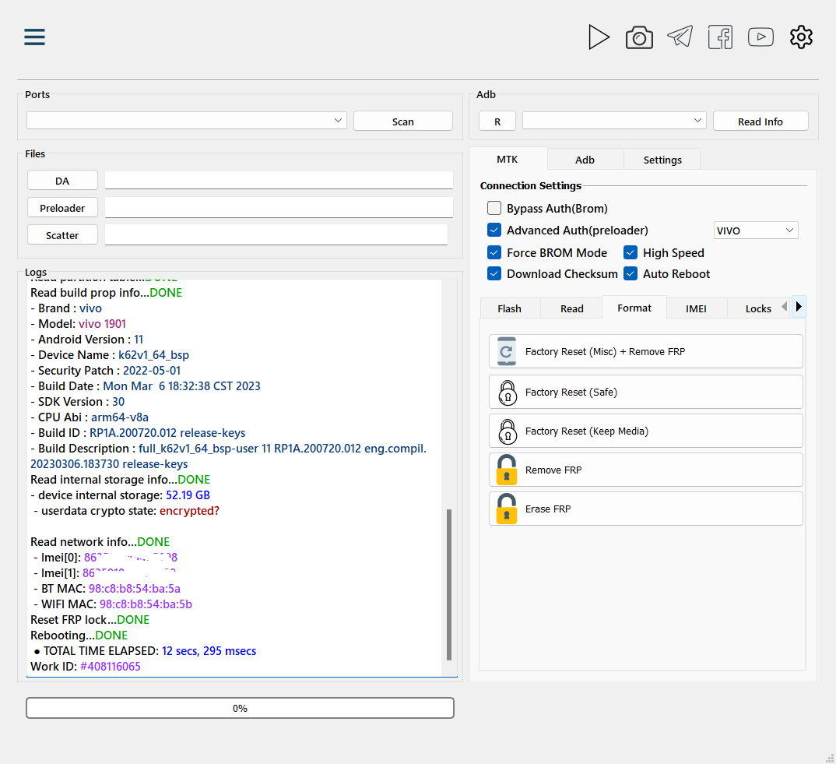The width and height of the screenshot is (836, 764).
Task: Uncheck Advanced Auth(preloader)
Action: 494,230
